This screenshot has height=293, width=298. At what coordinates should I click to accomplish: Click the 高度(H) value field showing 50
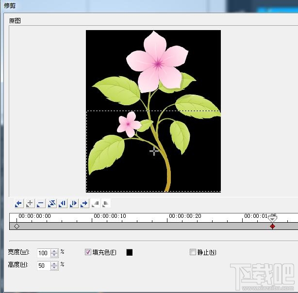[x=44, y=266]
